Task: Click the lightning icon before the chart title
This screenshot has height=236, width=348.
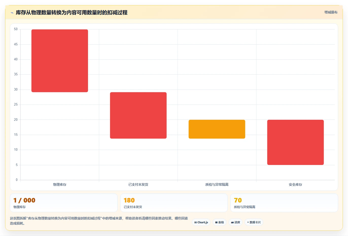Action: point(12,13)
